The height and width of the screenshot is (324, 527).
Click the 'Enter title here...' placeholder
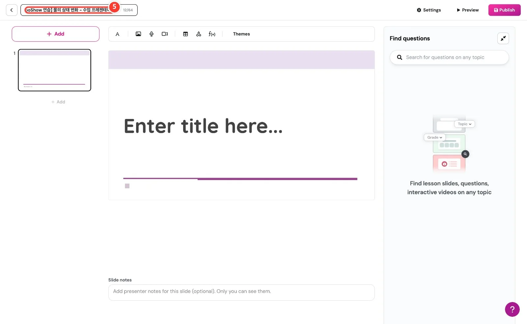coord(203,126)
